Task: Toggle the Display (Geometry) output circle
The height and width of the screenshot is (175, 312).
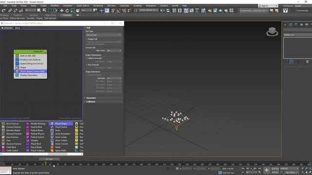Action: point(44,75)
